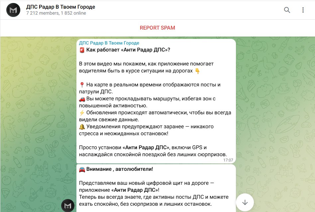Open search in the channel header
Viewport: 315px width, 212px height.
click(x=287, y=10)
